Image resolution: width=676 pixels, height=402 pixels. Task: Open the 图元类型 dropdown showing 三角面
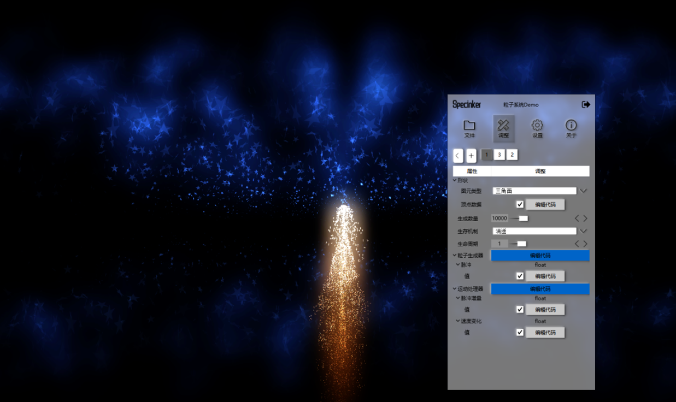click(583, 191)
